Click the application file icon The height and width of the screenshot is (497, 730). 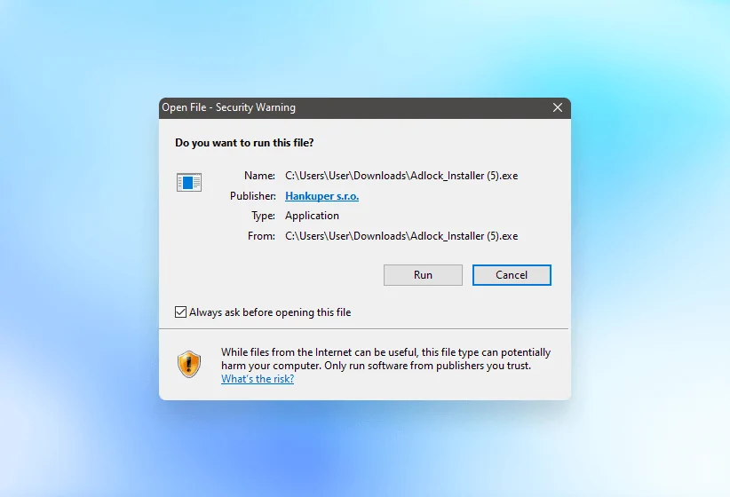tap(189, 183)
